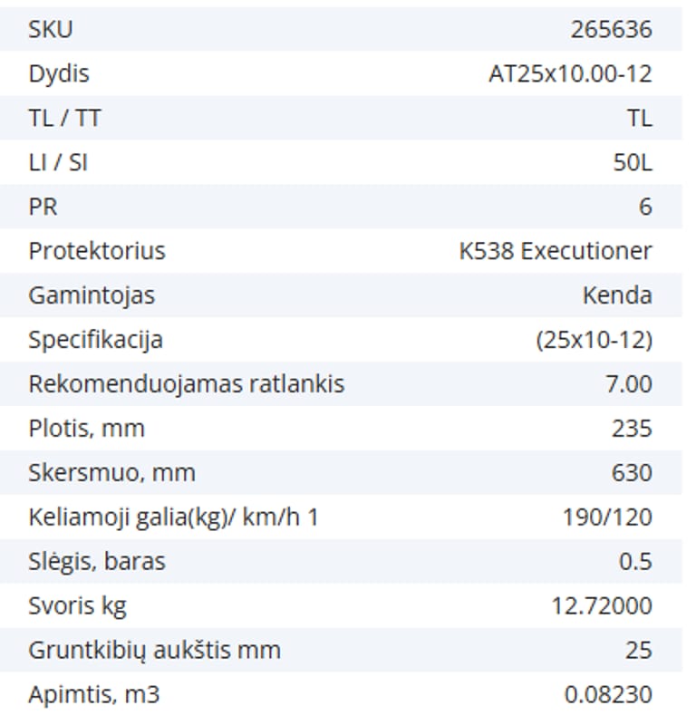Select the Svoris kg value 12.72000

click(x=602, y=606)
